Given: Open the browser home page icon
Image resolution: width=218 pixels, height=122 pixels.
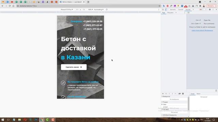Looking at the screenshot, I should [13, 6].
